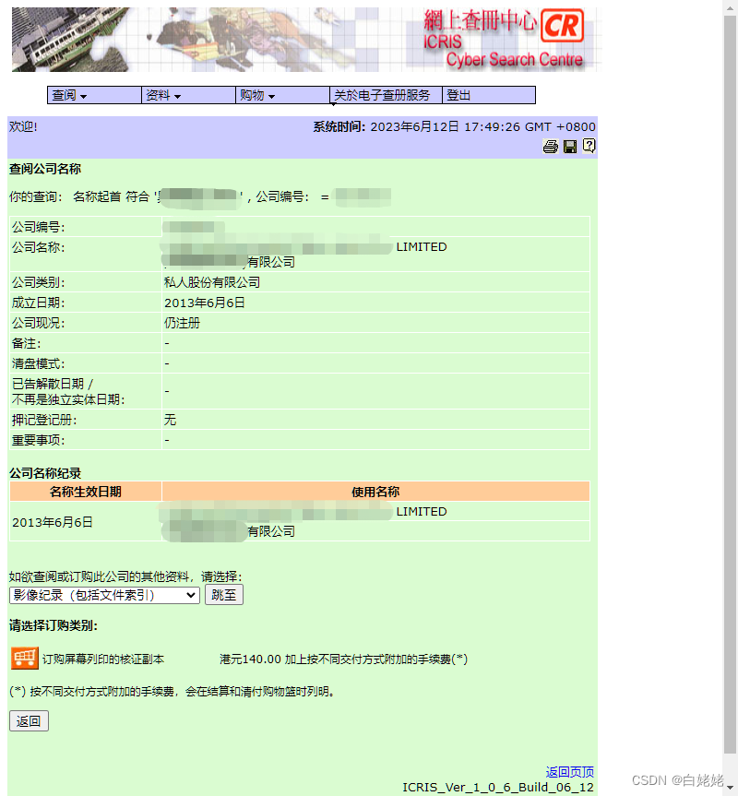Click the 公司名称纪录 heading
738x796 pixels.
click(x=45, y=473)
